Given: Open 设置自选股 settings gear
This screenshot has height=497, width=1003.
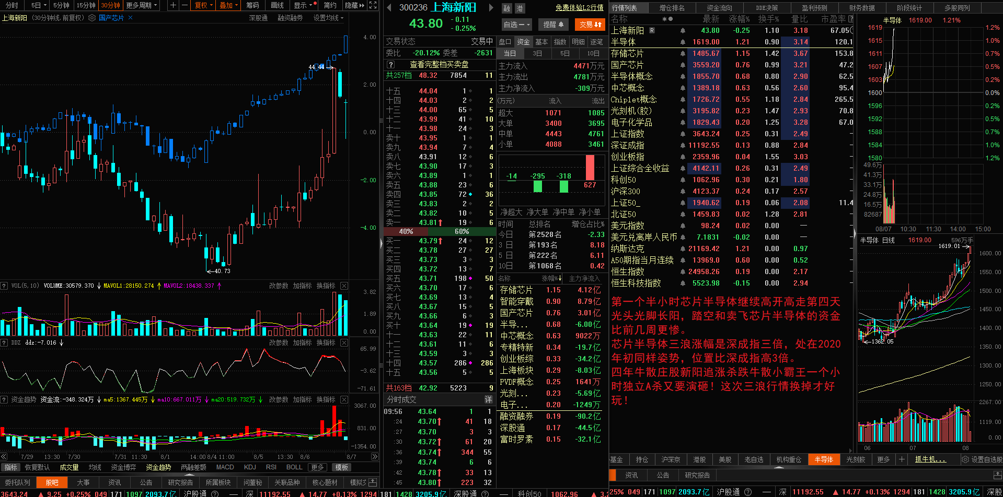Looking at the screenshot, I should (965, 459).
